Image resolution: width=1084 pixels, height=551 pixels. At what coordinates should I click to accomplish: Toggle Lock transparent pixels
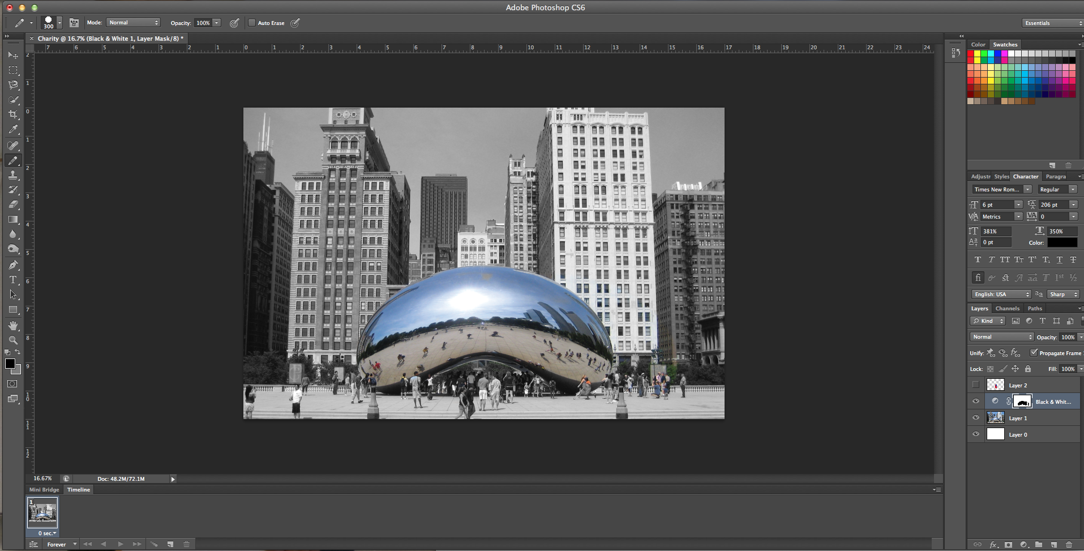click(x=990, y=369)
